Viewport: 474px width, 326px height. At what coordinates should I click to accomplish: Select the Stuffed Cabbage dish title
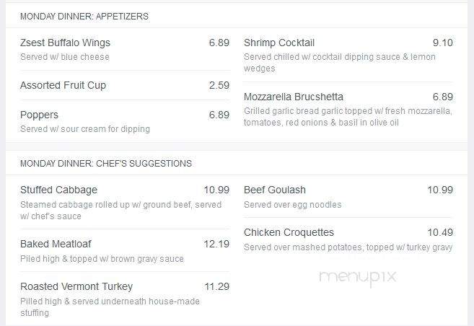pos(58,190)
